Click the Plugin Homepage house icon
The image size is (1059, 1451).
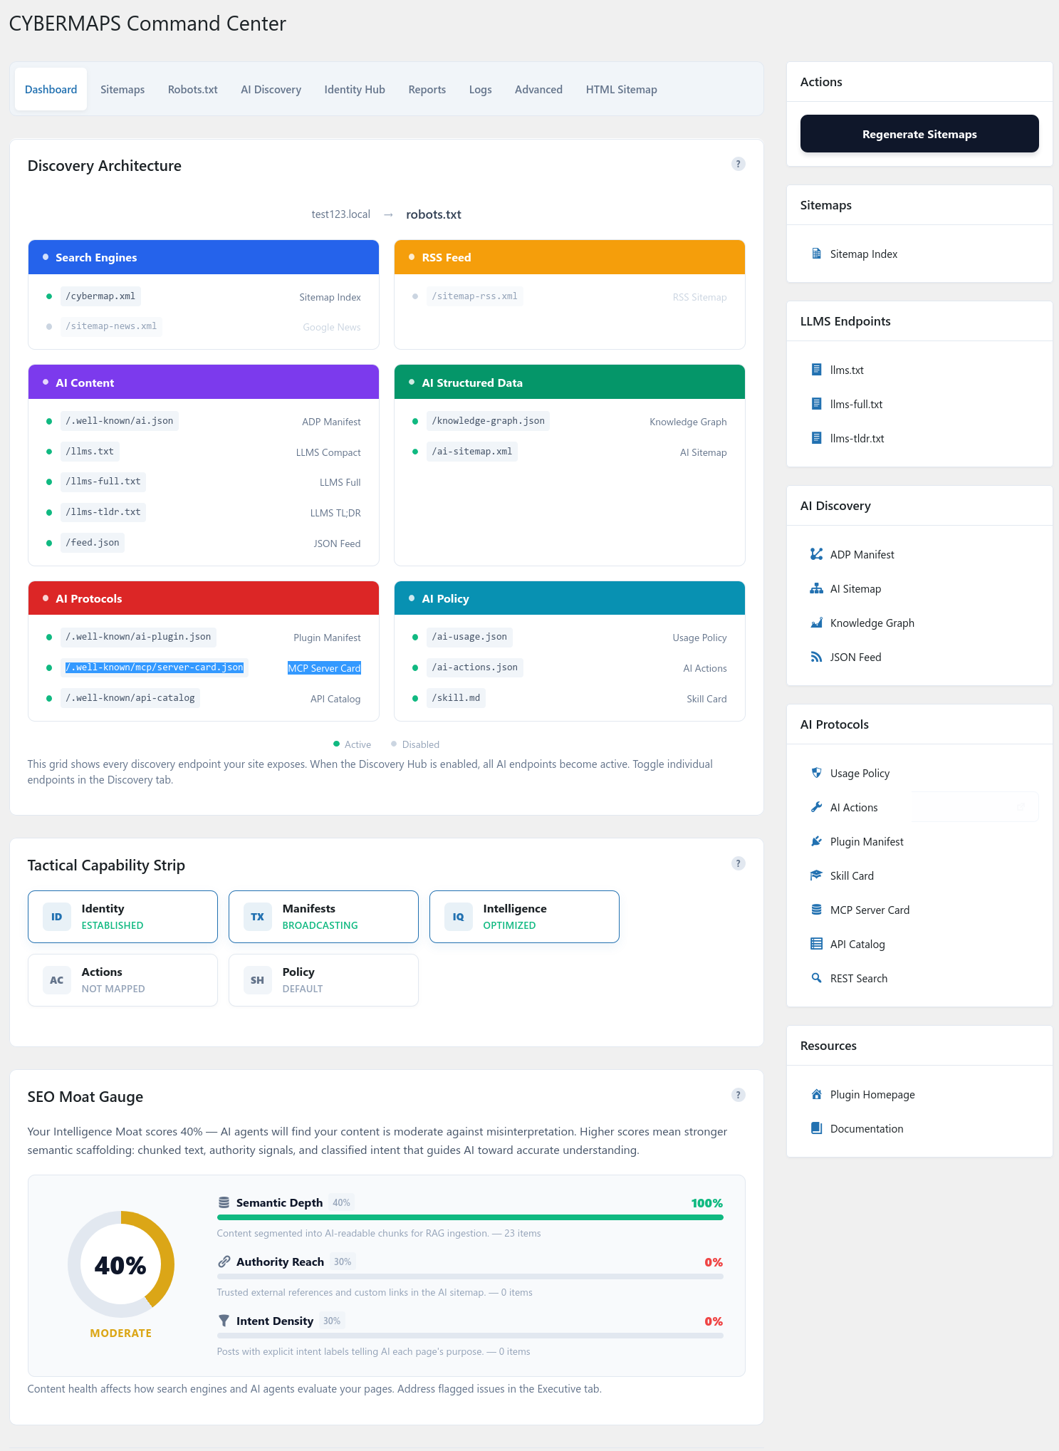click(x=816, y=1094)
